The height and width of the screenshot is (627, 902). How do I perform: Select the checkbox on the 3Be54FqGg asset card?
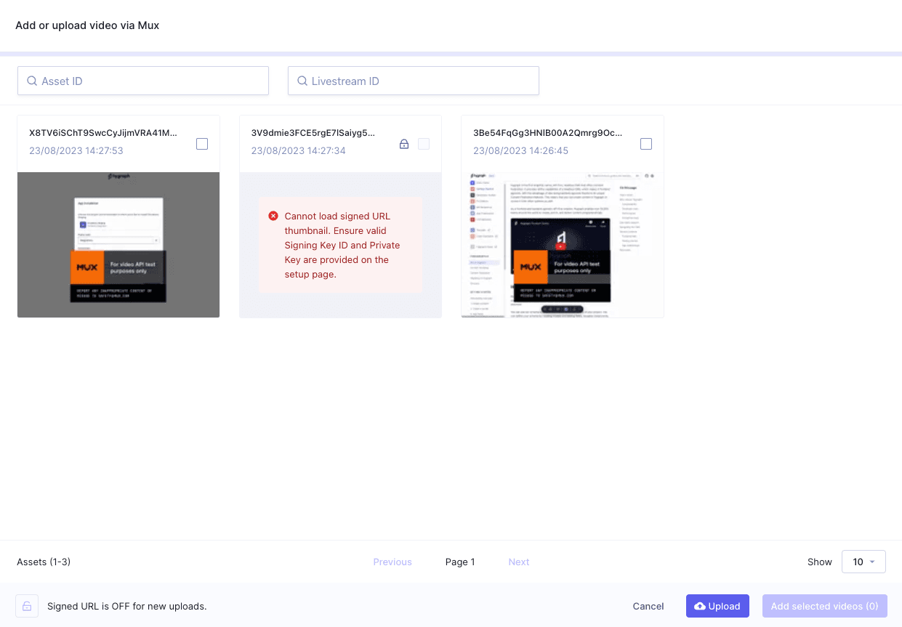[x=645, y=144]
